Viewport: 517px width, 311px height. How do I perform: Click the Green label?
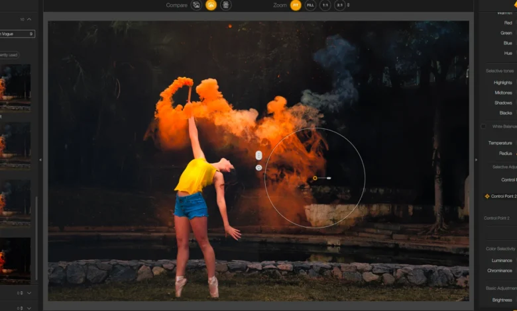[506, 33]
